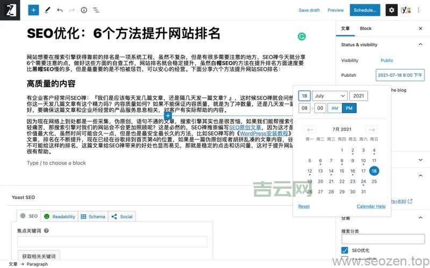
Task: Select PM in time picker
Action: [x=349, y=108]
